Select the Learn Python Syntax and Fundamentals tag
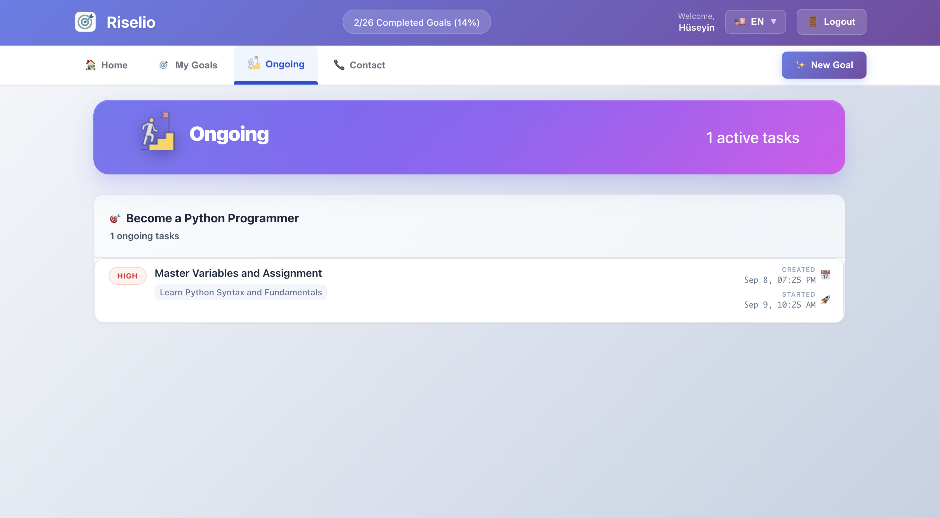Screen dimensions: 940x518 point(241,292)
